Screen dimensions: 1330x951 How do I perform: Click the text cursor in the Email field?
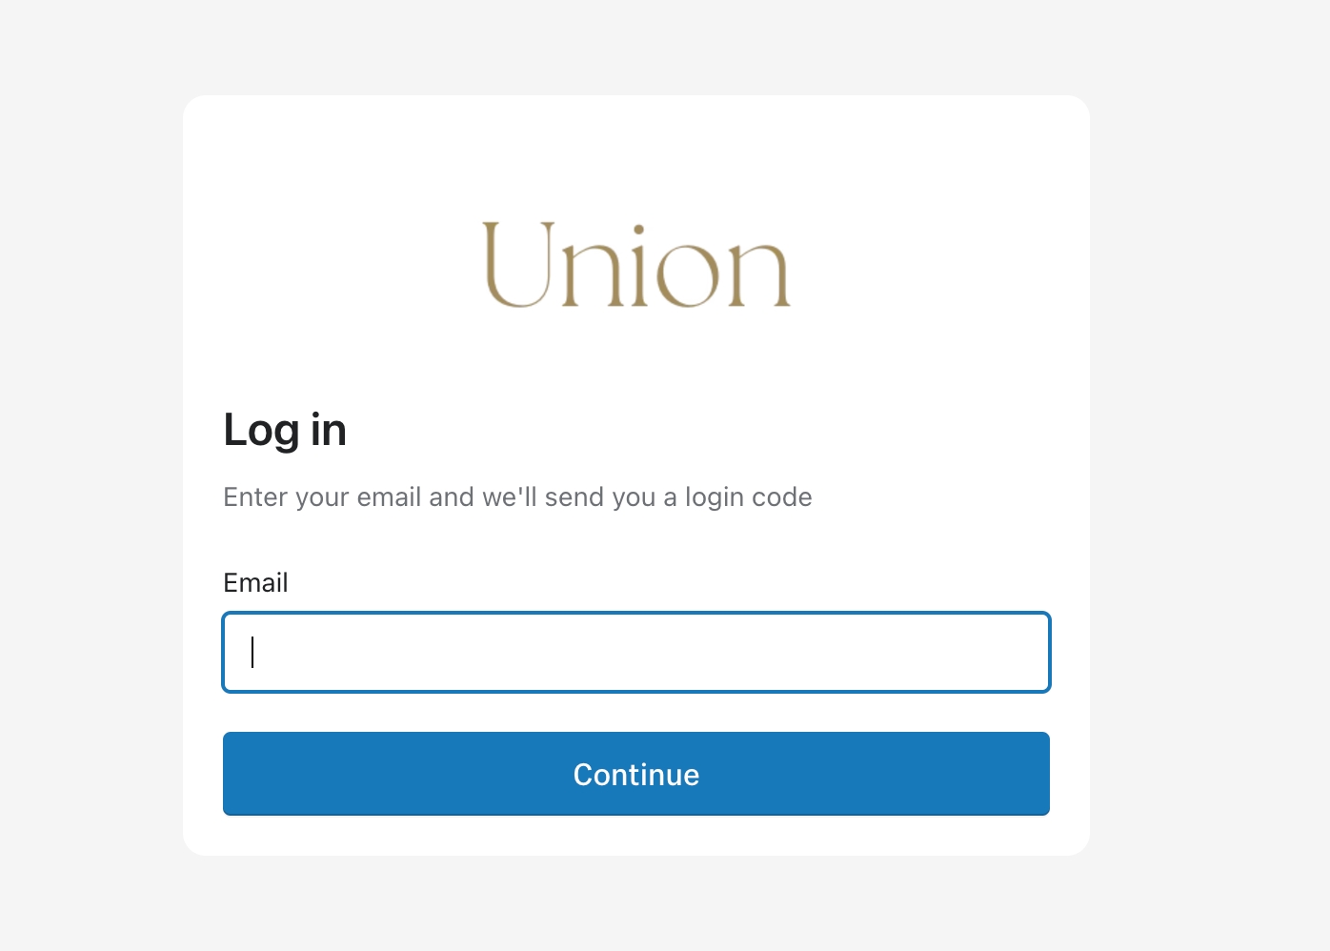coord(252,653)
